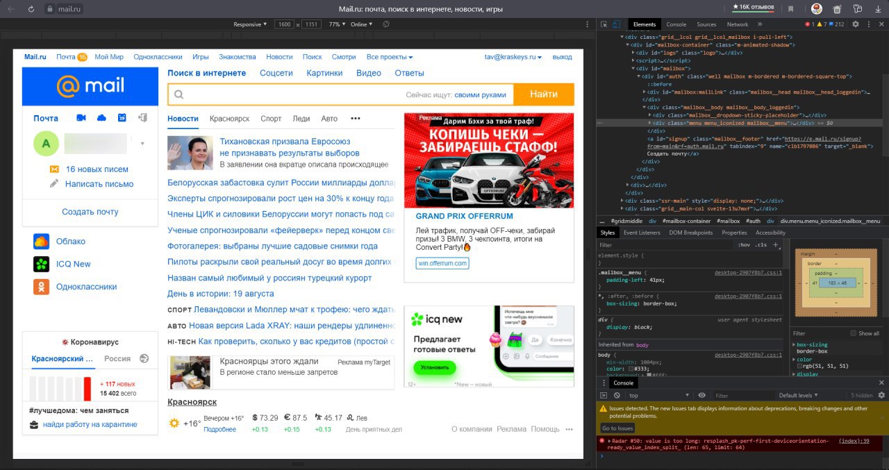Open the calendar icon in the mailbox header

point(122,118)
